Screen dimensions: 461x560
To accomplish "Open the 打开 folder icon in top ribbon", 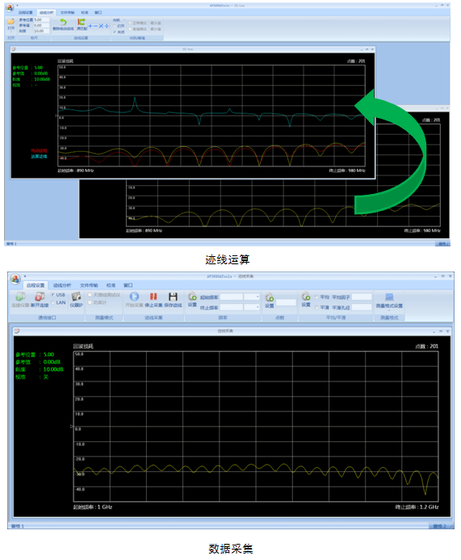I will coord(11,22).
